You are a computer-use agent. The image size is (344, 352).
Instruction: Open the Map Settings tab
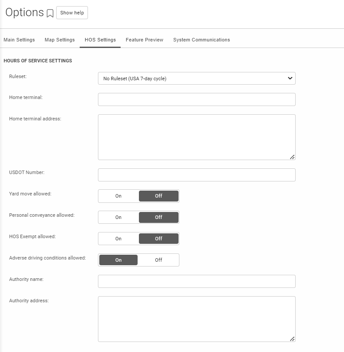[x=60, y=40]
